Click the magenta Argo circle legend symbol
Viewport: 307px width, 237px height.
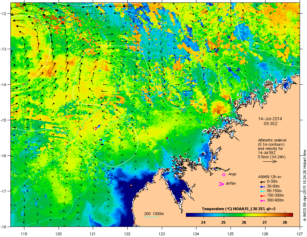tap(224, 175)
